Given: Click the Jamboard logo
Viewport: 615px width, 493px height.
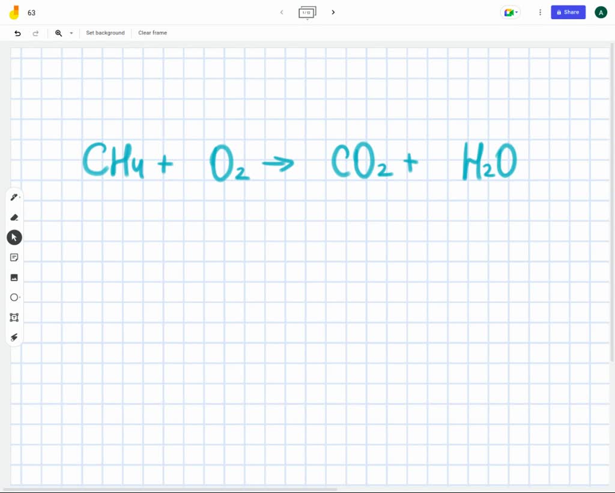Looking at the screenshot, I should 14,12.
